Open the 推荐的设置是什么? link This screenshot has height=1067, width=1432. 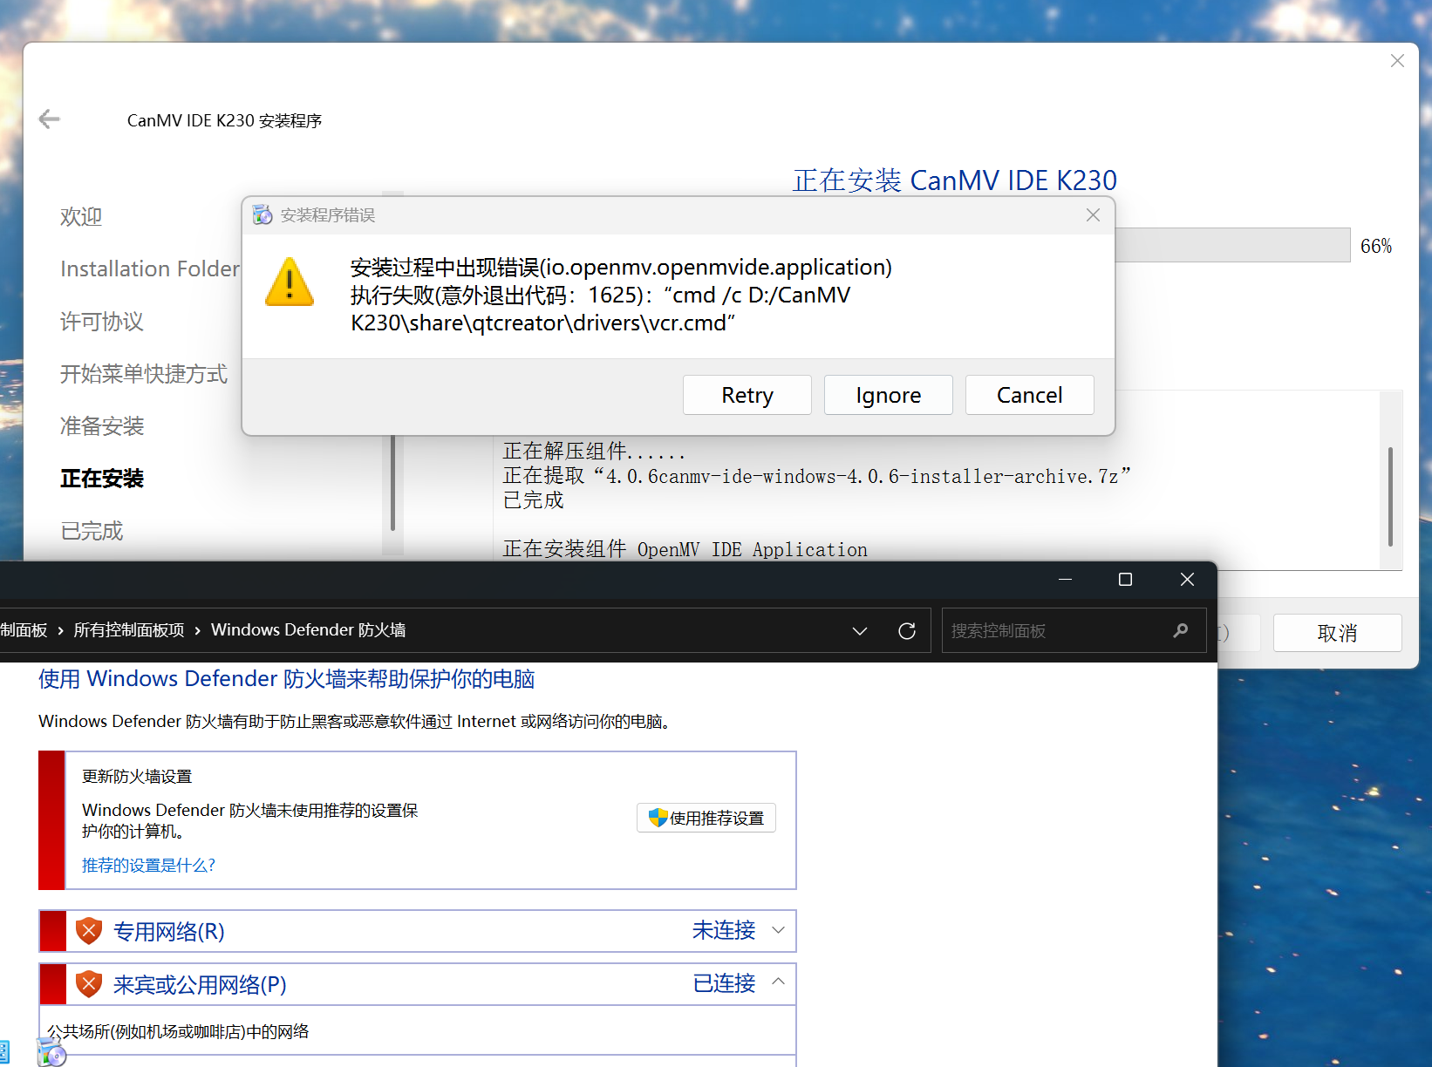pos(148,865)
